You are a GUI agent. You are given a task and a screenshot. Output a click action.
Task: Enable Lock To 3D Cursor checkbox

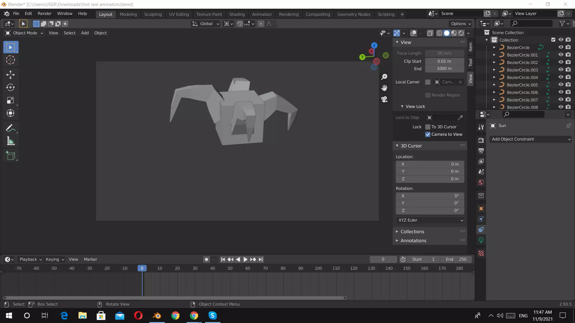coord(428,127)
